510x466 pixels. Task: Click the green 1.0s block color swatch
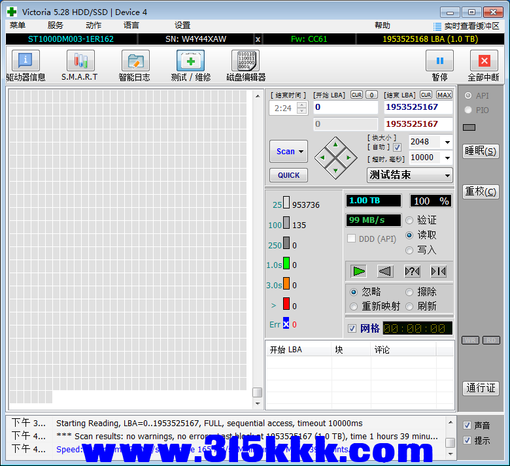(286, 265)
